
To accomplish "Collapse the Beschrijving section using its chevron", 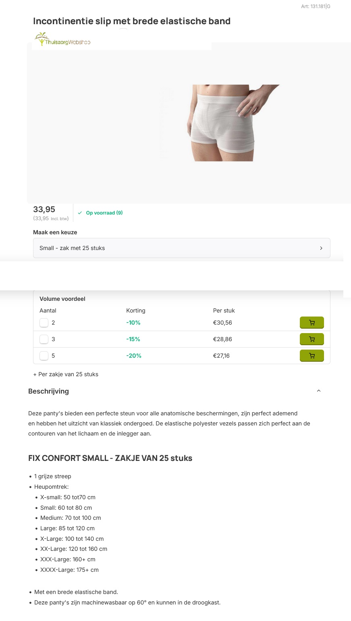I will (x=319, y=391).
